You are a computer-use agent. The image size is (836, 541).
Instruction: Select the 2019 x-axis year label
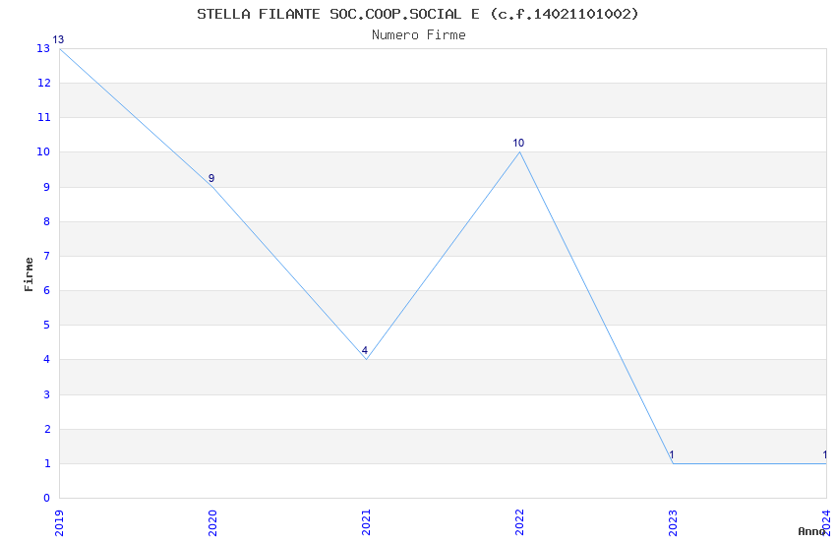(x=59, y=522)
